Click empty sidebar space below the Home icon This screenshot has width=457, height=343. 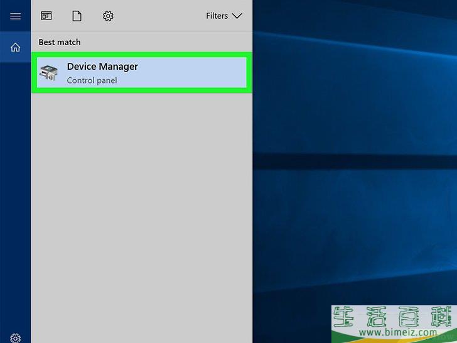click(x=15, y=188)
